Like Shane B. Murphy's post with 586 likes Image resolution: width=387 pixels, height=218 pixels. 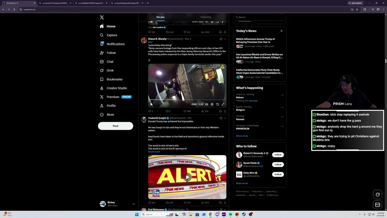coord(187,111)
